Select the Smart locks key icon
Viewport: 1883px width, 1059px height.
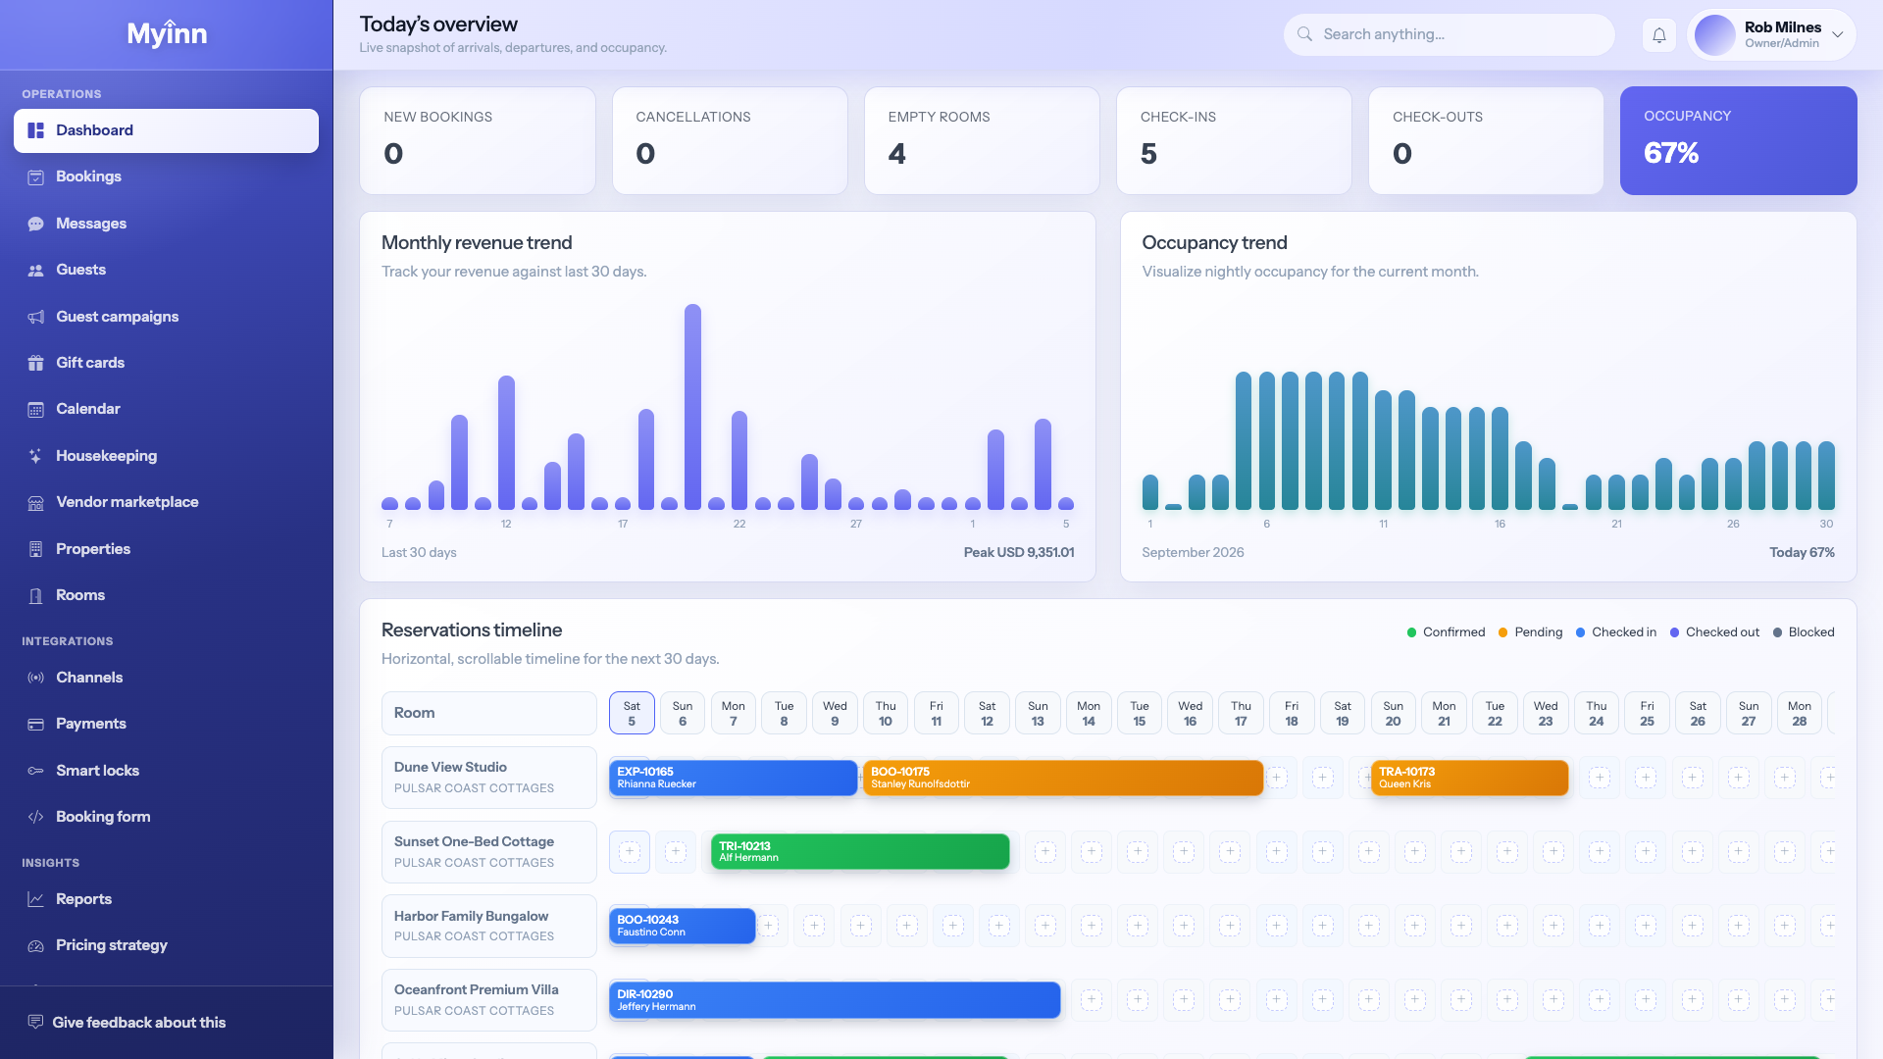35,771
